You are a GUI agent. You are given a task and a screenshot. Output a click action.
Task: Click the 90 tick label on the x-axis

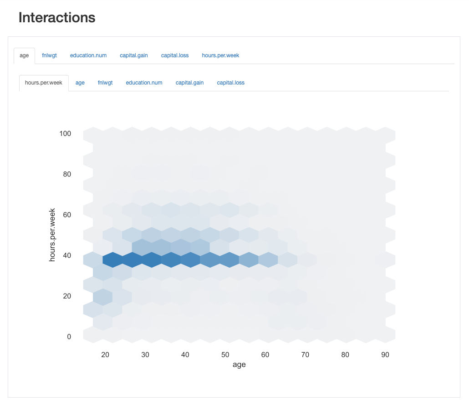pyautogui.click(x=385, y=354)
